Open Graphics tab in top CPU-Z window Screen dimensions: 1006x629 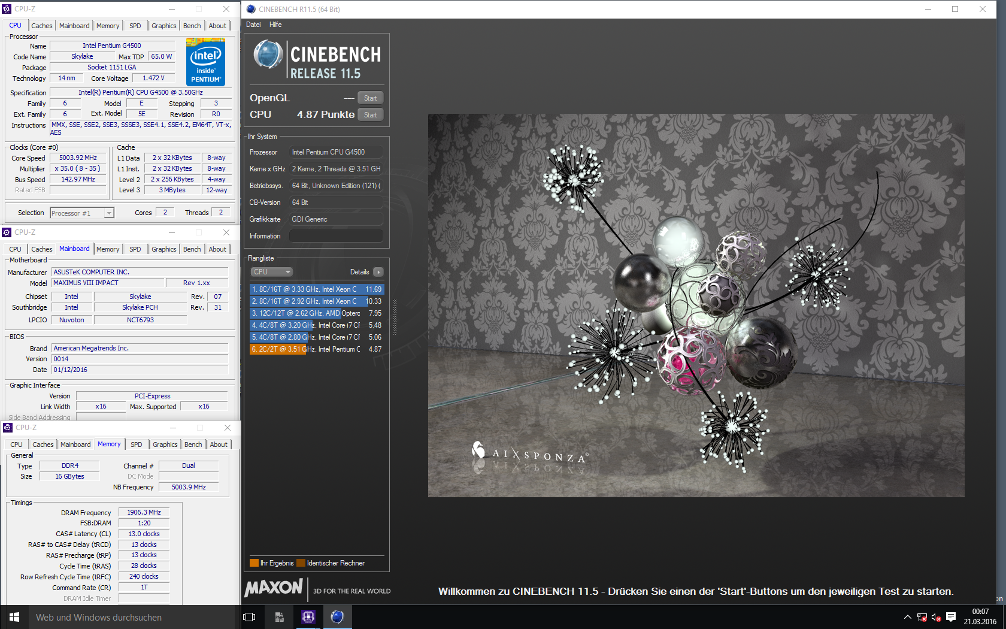163,26
